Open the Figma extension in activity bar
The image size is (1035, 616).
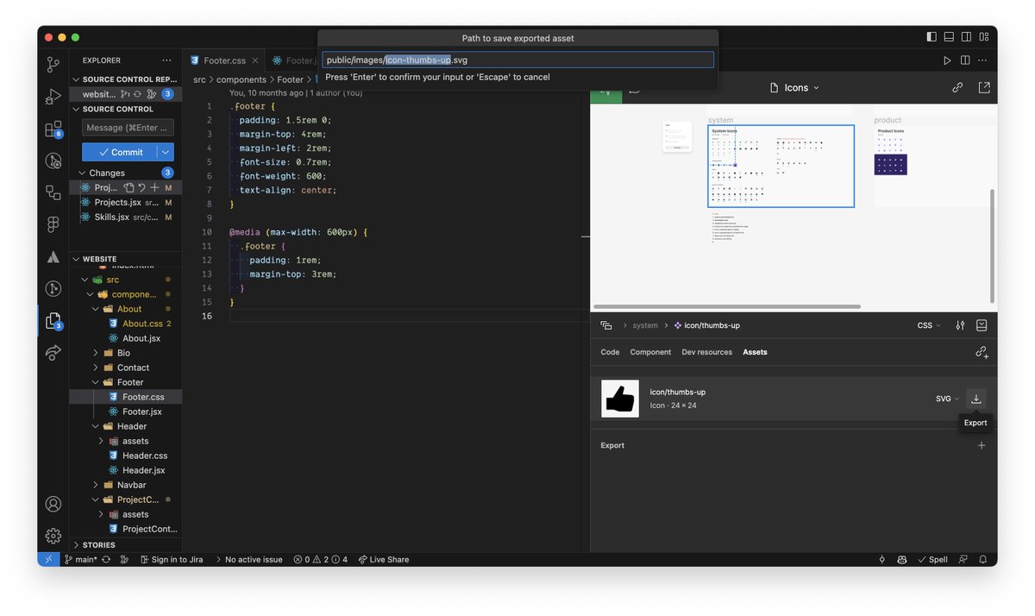[53, 223]
